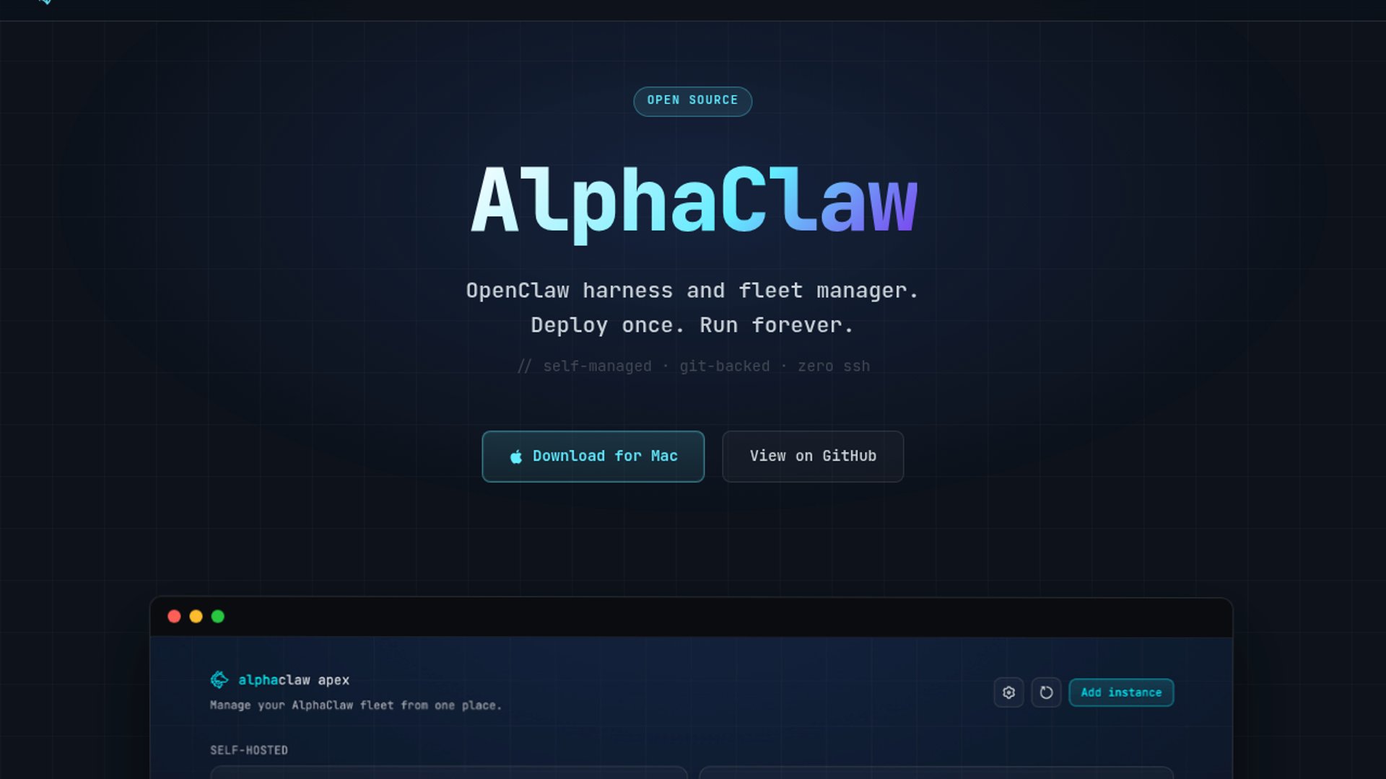Click the site logo in top-left corner

coord(45,2)
